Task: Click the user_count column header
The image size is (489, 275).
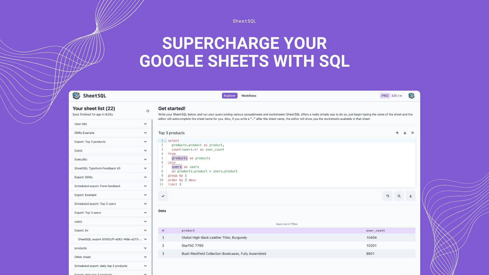Action: click(x=375, y=231)
